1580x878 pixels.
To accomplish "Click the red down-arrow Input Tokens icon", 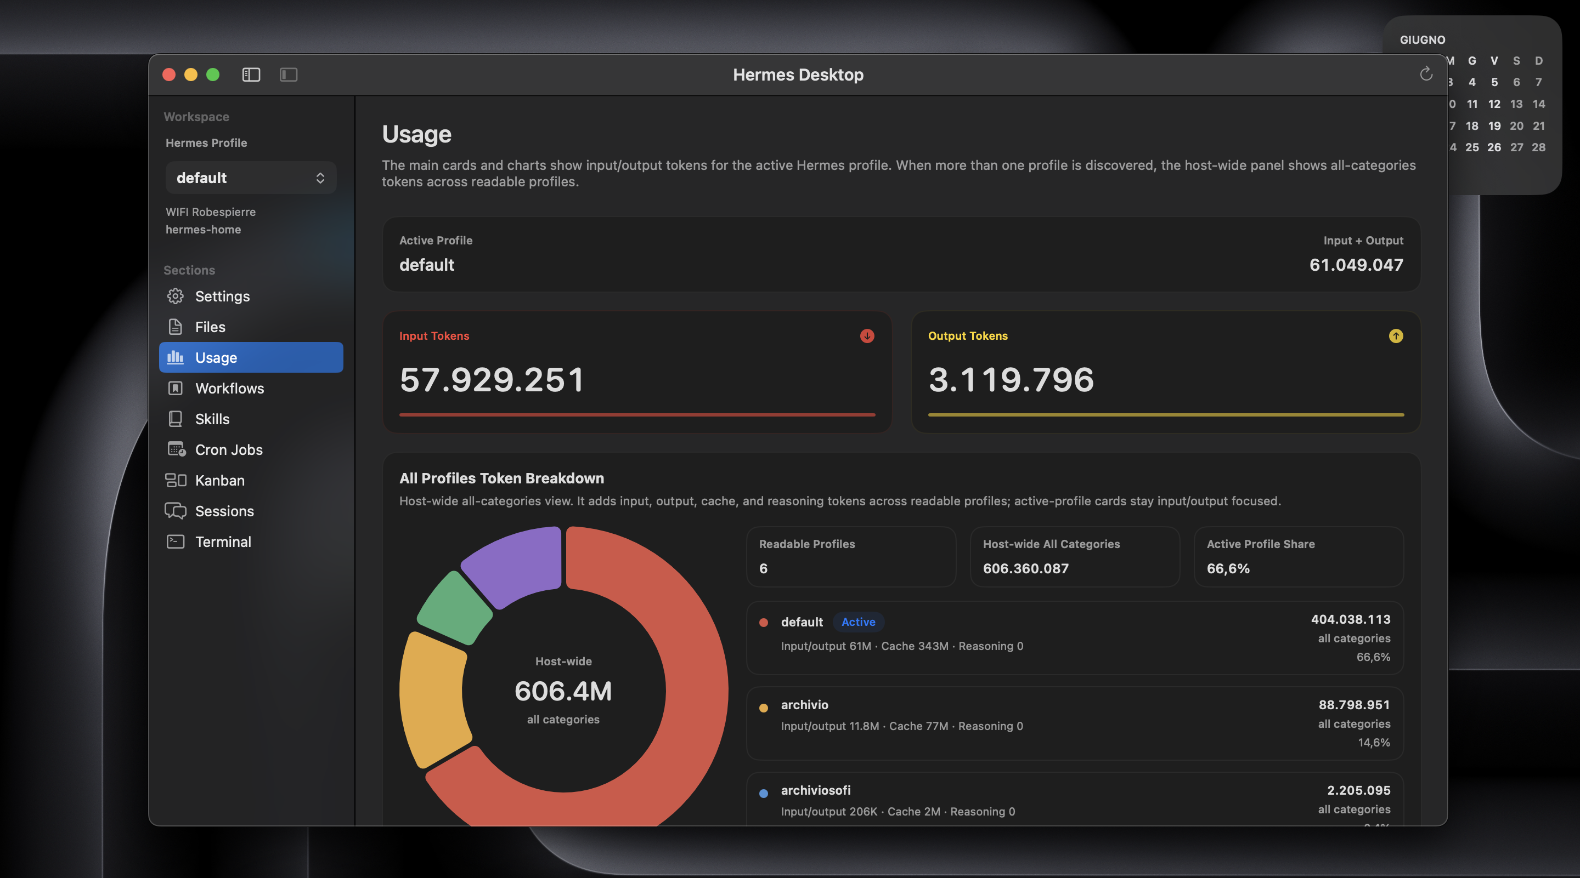I will [x=867, y=336].
